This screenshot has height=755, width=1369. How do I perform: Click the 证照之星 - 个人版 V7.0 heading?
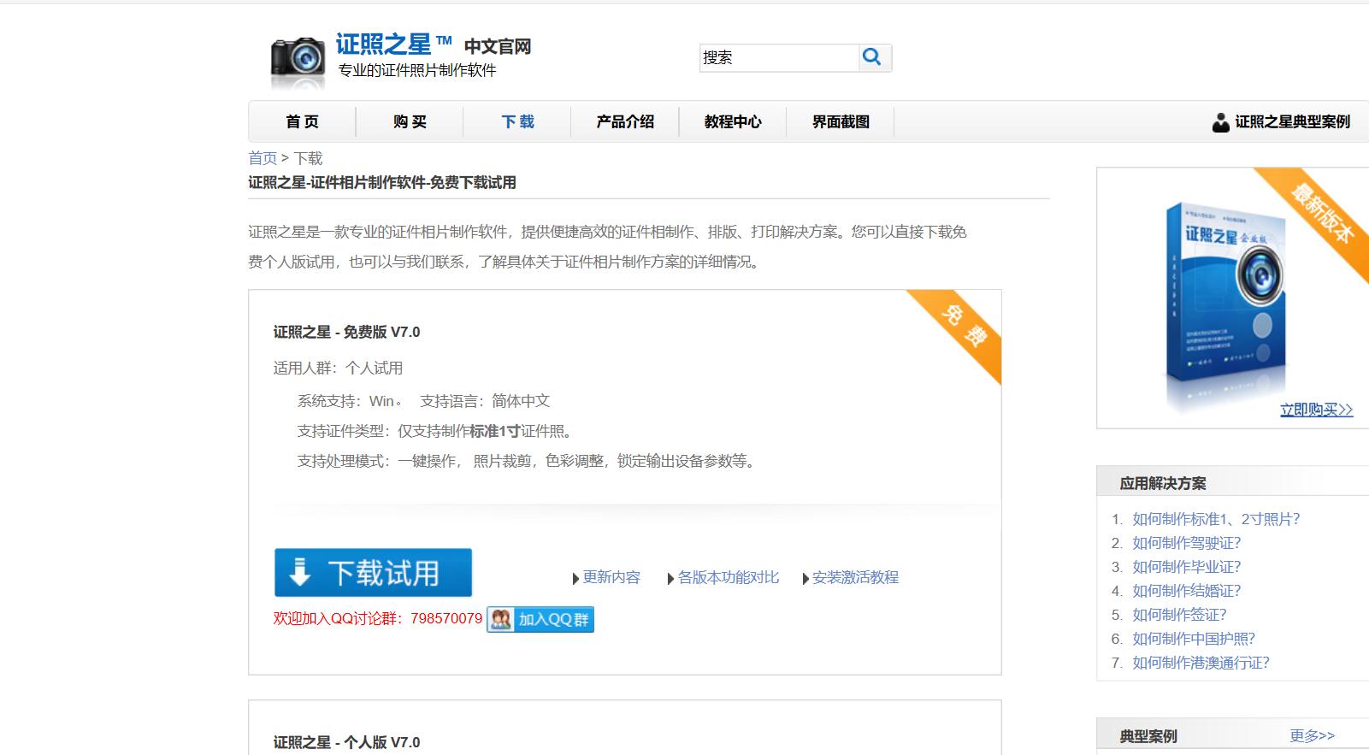point(346,742)
